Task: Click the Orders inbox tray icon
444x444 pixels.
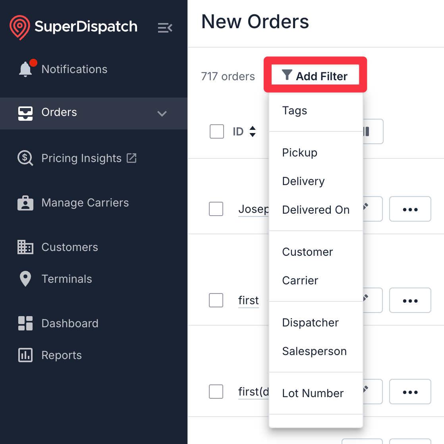Action: tap(25, 113)
